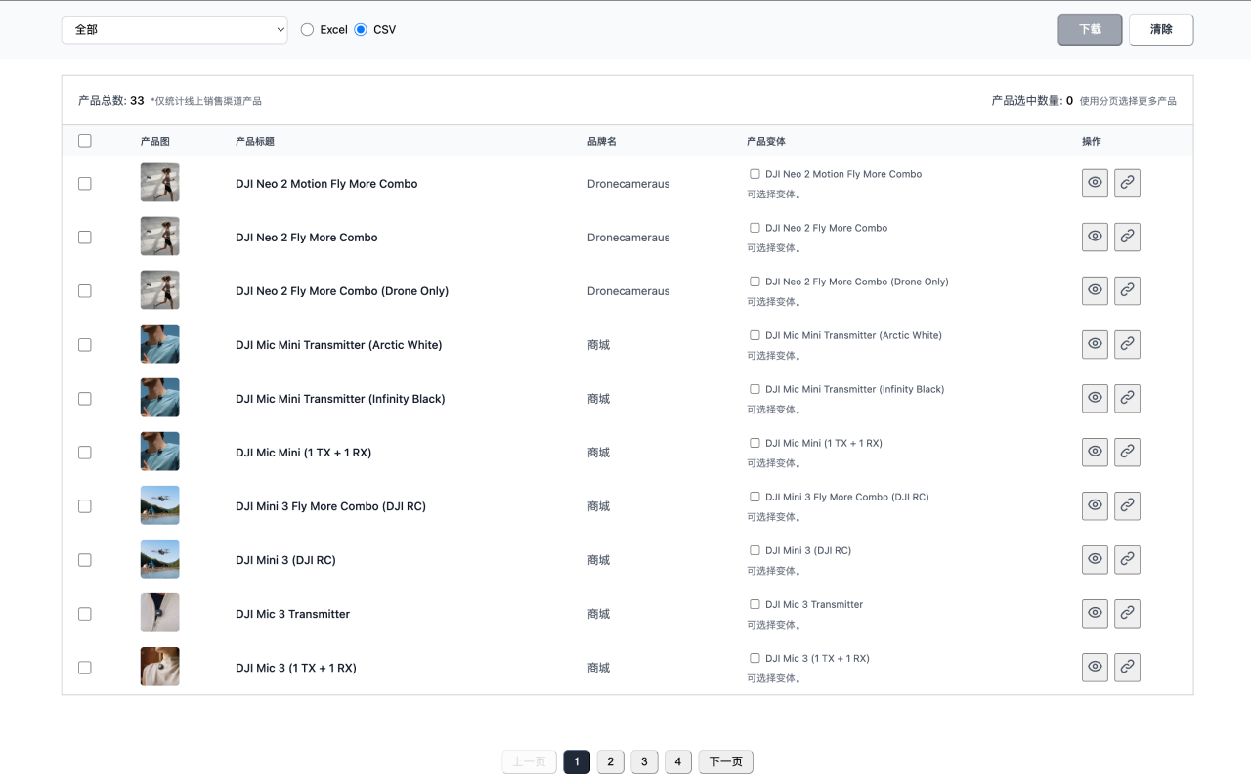Preview DJI Mic 3 Transmitter with eye icon
The image size is (1251, 782).
point(1095,613)
